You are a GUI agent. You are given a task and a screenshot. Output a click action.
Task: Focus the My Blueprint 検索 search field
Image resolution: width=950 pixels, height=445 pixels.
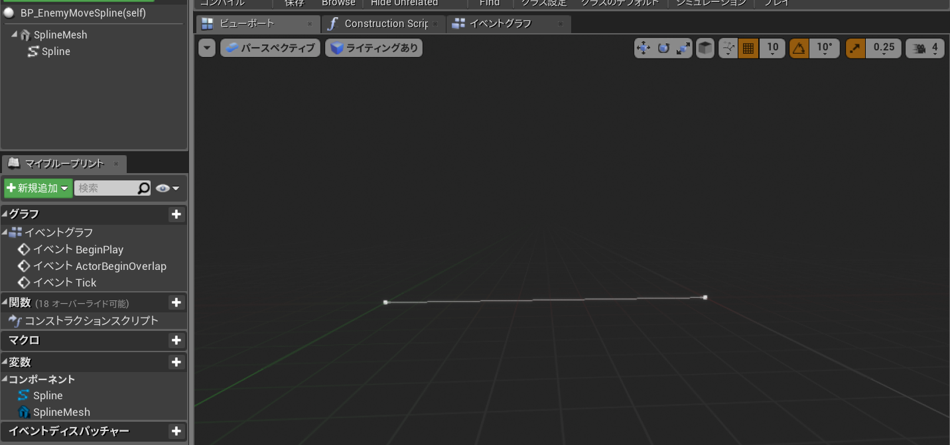click(105, 188)
